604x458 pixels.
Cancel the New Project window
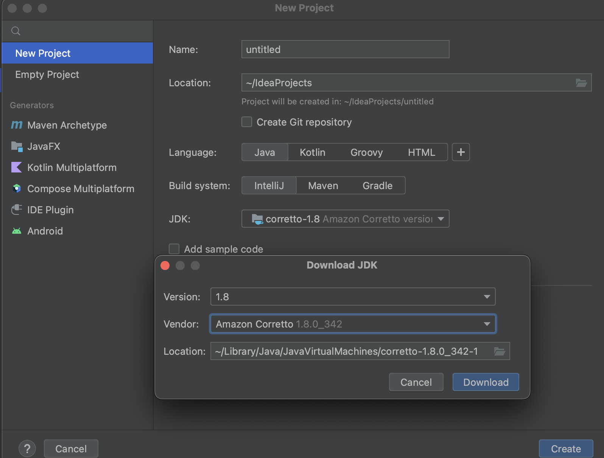point(71,449)
